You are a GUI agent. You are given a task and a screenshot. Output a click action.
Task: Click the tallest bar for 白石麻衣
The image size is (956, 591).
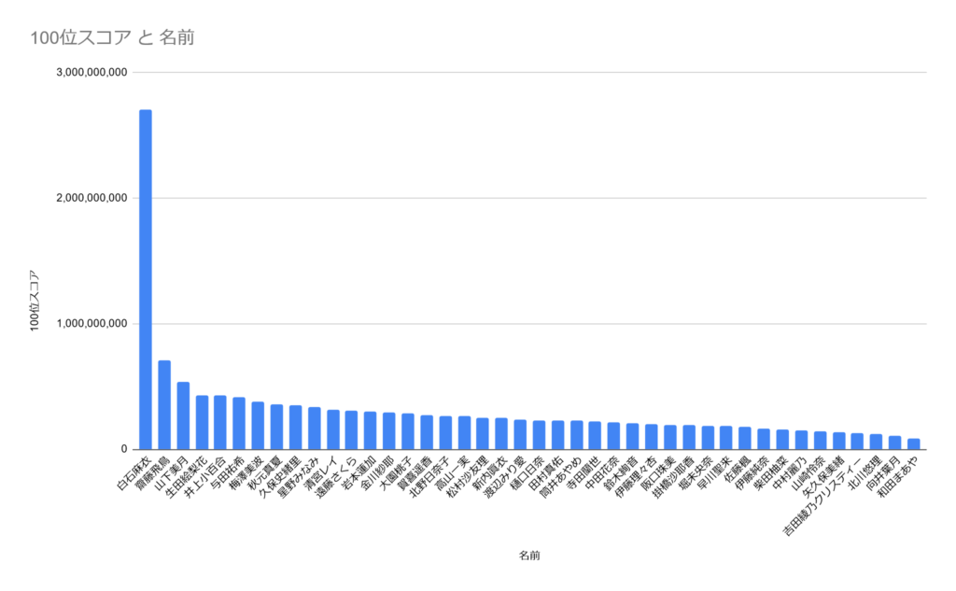pos(146,279)
